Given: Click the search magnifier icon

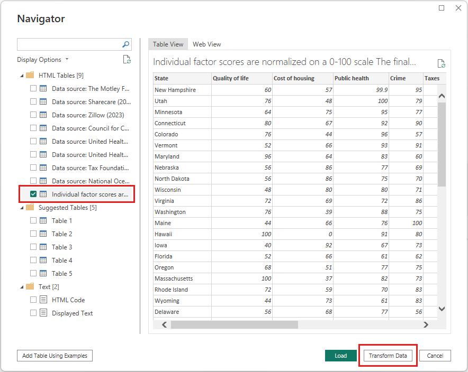Looking at the screenshot, I should click(x=124, y=44).
